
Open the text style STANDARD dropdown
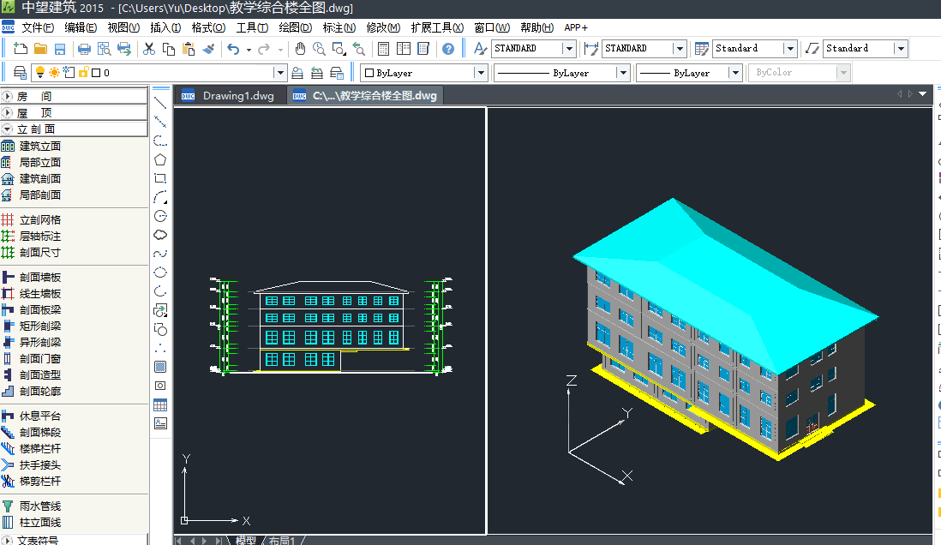coord(569,49)
